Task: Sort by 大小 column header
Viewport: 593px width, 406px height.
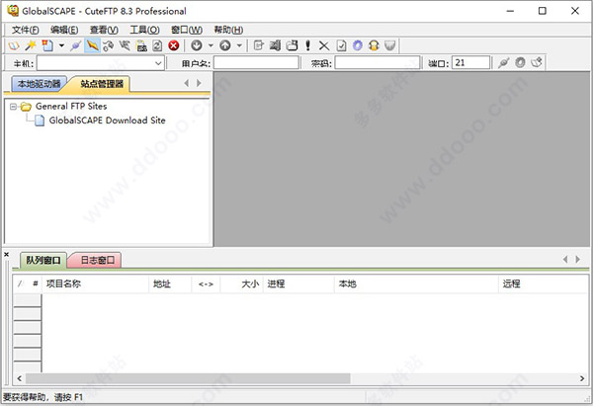Action: [242, 284]
